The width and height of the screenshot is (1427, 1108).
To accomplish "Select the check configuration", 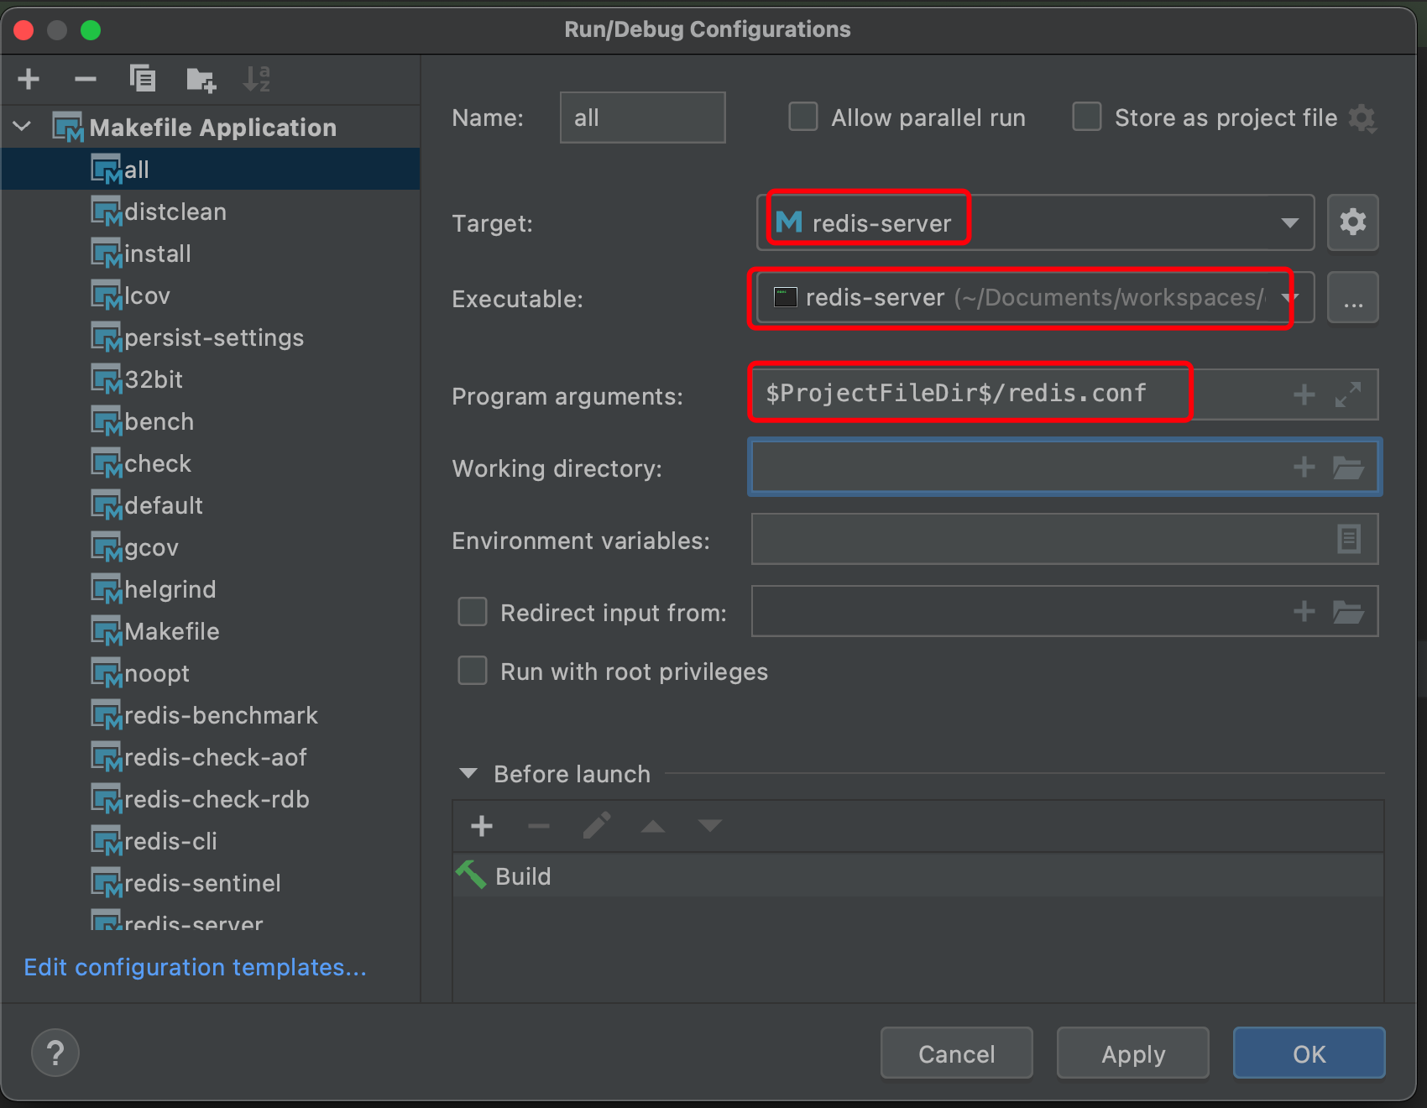I will (211, 463).
